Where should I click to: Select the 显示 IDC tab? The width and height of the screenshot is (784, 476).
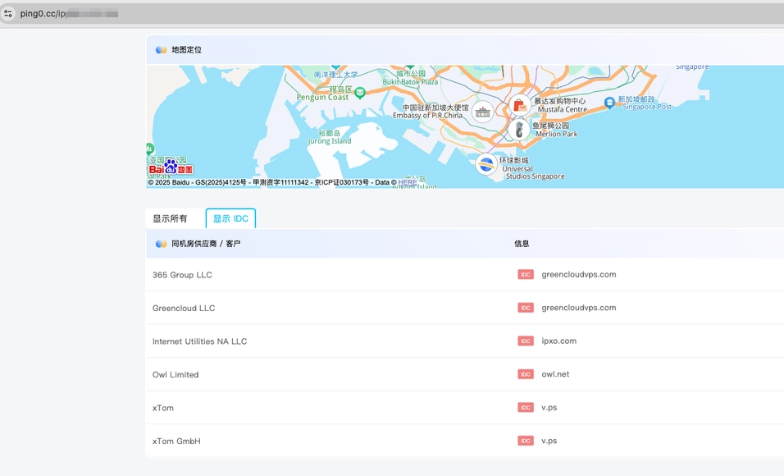click(230, 219)
